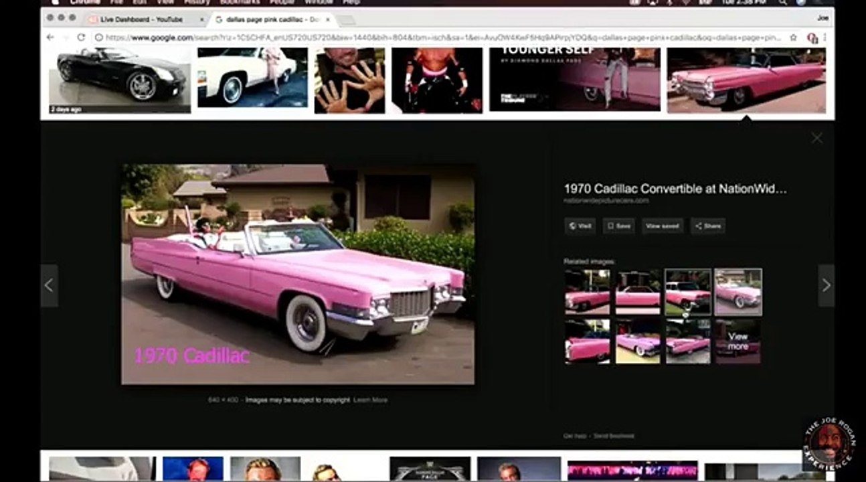Open the 1970 Cadillac Convertible title link
Screen dimensions: 866x482
pyautogui.click(x=675, y=189)
